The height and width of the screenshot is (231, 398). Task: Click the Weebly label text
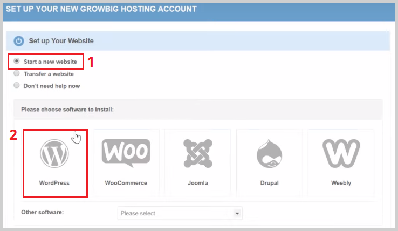[341, 183]
